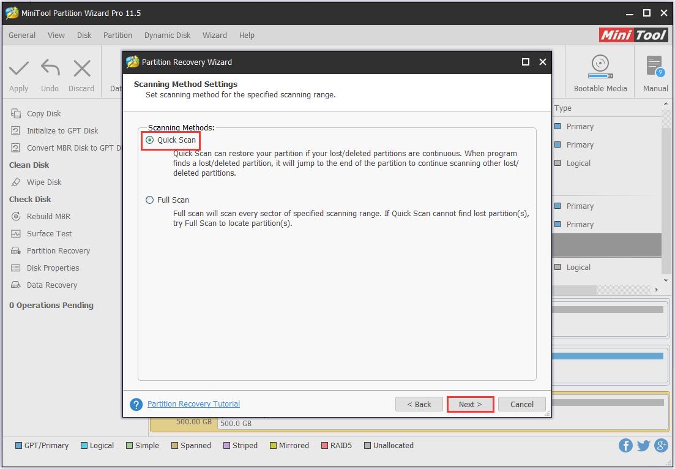The image size is (675, 469).
Task: Proceed by clicking Next
Action: pos(470,404)
